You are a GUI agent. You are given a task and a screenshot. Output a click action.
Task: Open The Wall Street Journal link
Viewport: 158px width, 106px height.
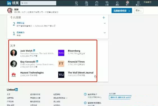81,72
